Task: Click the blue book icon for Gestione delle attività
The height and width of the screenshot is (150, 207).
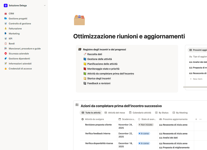Action: coord(85,59)
